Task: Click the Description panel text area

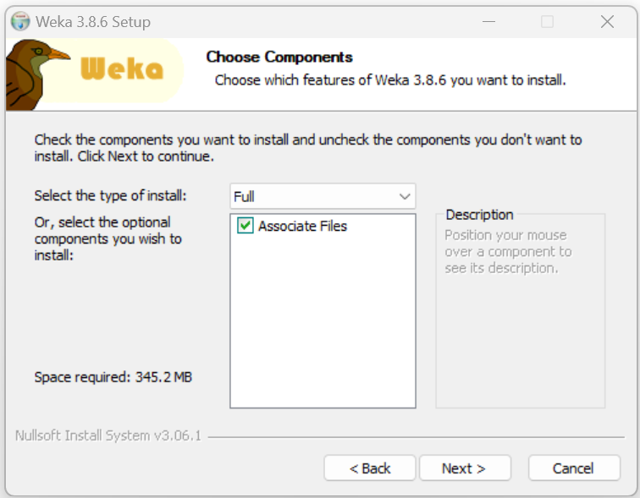Action: point(508,251)
